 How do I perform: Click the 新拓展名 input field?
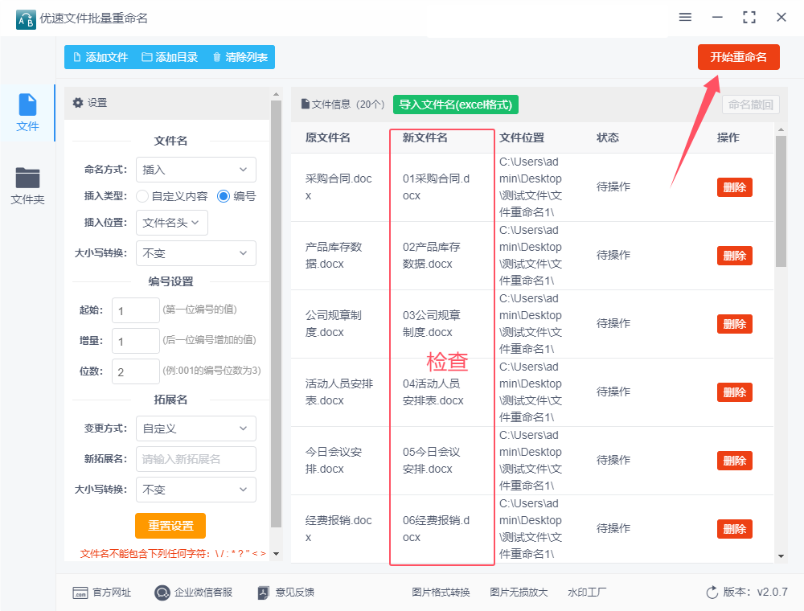click(x=196, y=459)
